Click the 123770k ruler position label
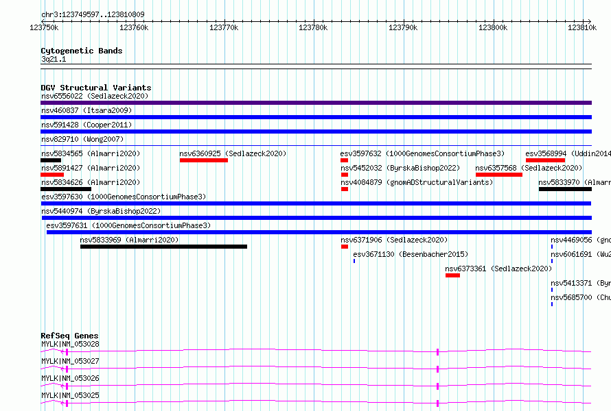This screenshot has height=411, width=611. pyautogui.click(x=224, y=27)
